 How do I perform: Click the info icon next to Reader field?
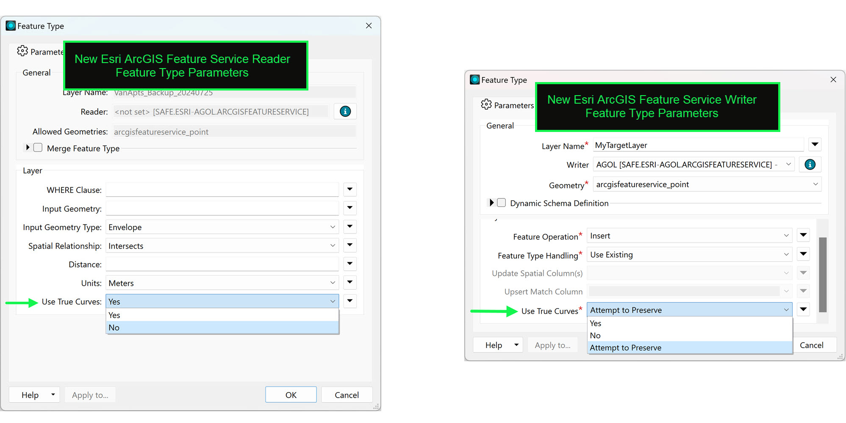click(345, 112)
